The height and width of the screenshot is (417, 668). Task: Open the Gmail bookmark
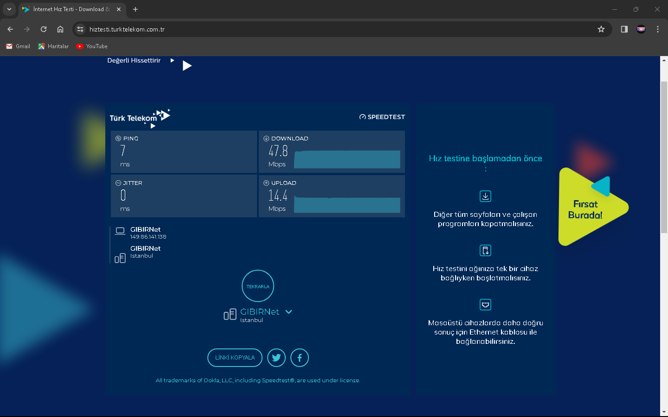18,46
